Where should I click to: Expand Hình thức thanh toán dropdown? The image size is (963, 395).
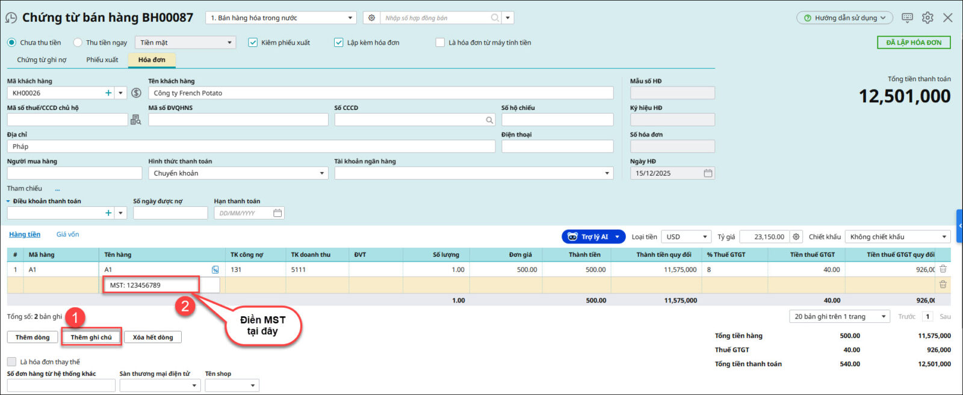coord(321,173)
